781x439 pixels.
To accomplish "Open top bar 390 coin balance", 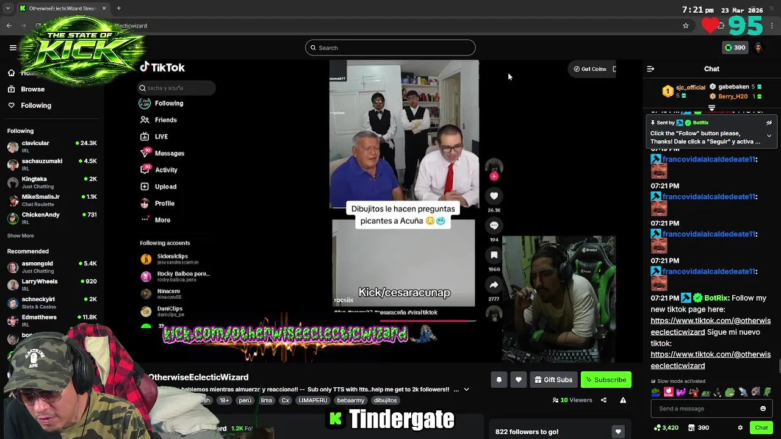I will (735, 48).
